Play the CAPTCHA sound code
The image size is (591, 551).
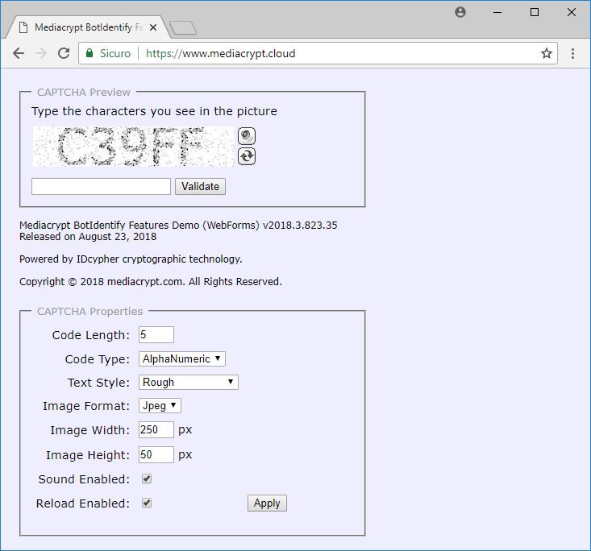pos(247,135)
